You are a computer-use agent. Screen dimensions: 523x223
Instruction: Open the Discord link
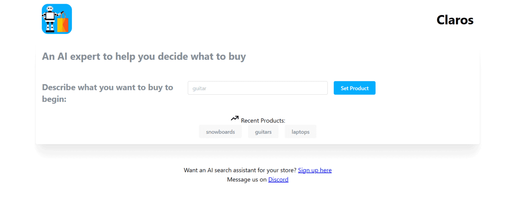(x=278, y=179)
